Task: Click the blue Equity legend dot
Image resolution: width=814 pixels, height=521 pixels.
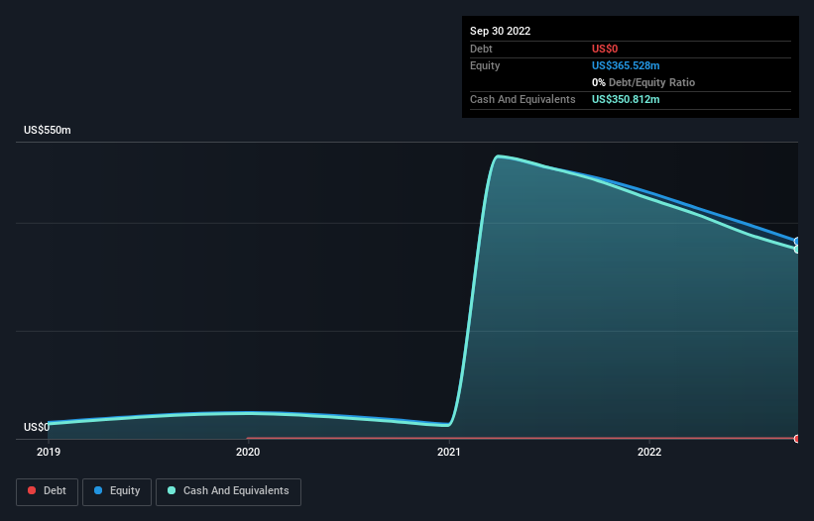Action: pos(98,490)
